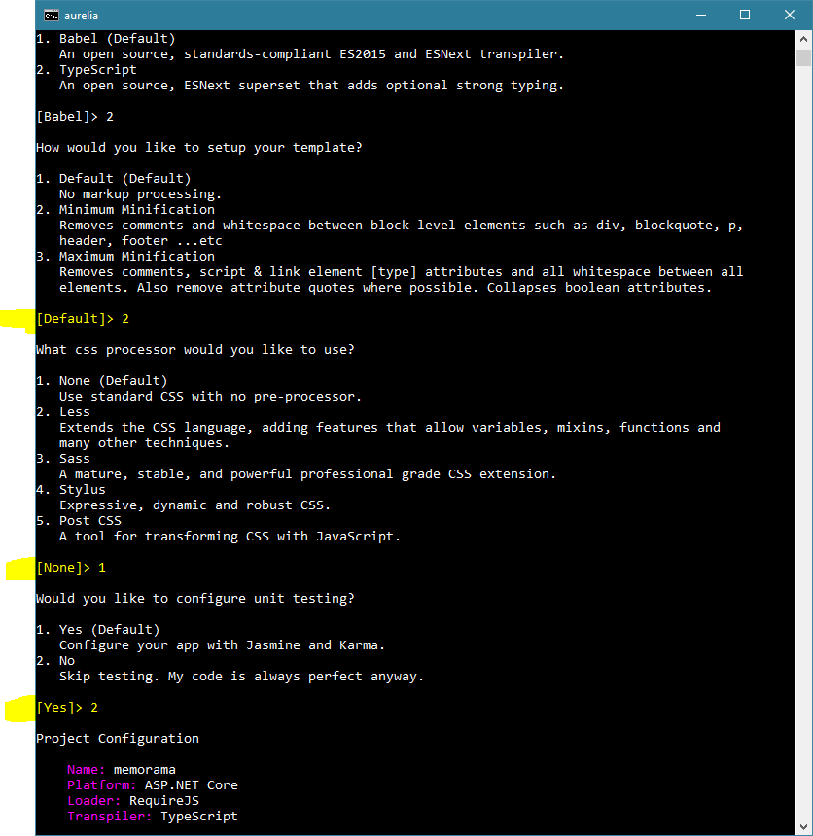
Task: Close the aurelia console window
Action: coord(790,15)
